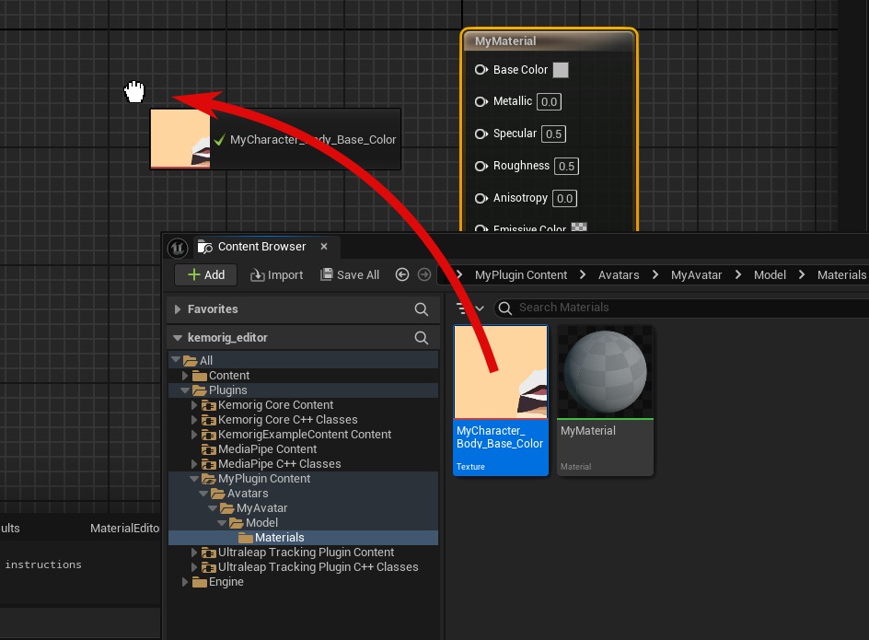
Task: Click the Roughness input pin
Action: 481,166
